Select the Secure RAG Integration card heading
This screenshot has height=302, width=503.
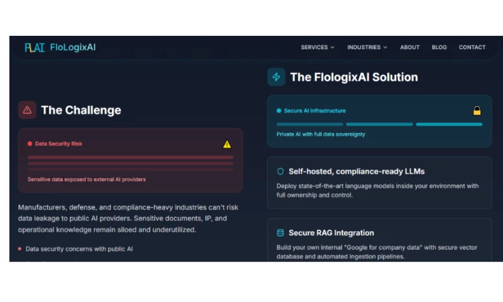(331, 233)
